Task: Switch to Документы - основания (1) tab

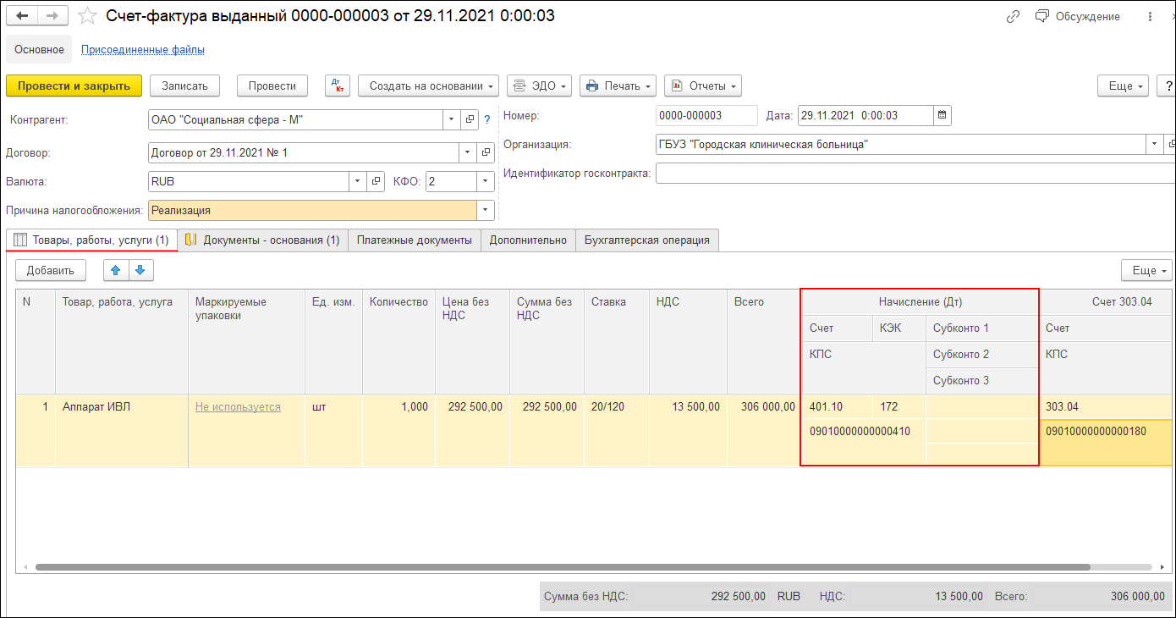Action: [x=262, y=240]
